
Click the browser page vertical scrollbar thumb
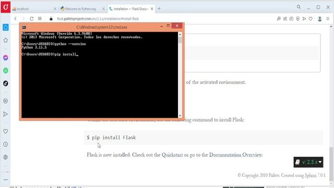[x=331, y=163]
